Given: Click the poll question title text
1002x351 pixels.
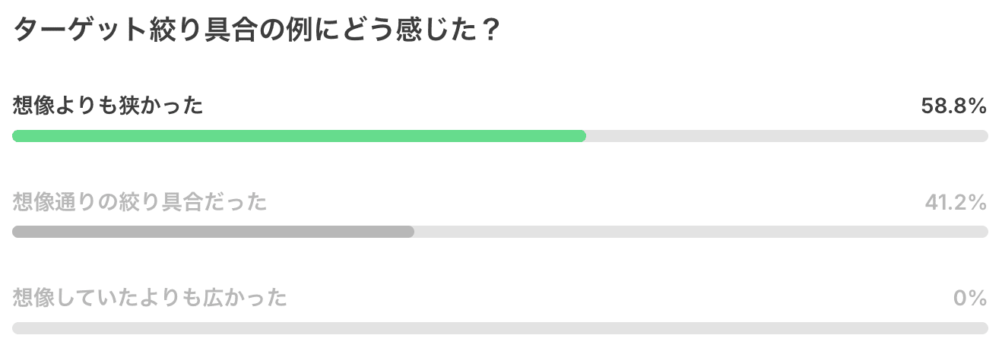Looking at the screenshot, I should pyautogui.click(x=256, y=31).
